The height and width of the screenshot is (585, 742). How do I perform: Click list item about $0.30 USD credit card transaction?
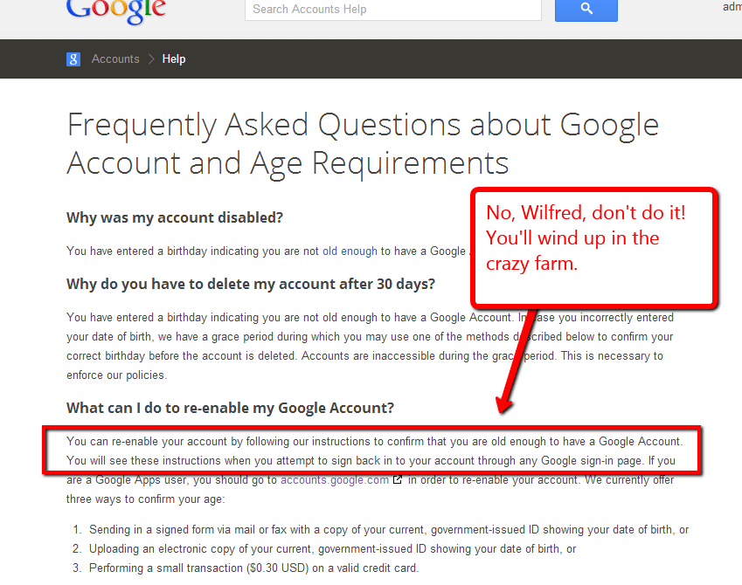click(253, 568)
